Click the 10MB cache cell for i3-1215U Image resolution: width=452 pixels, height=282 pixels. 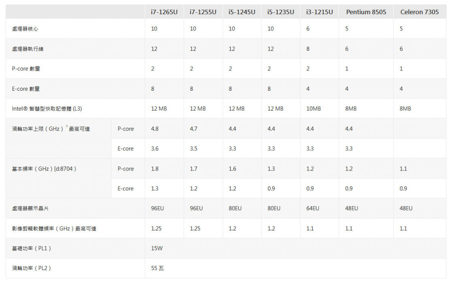(314, 109)
